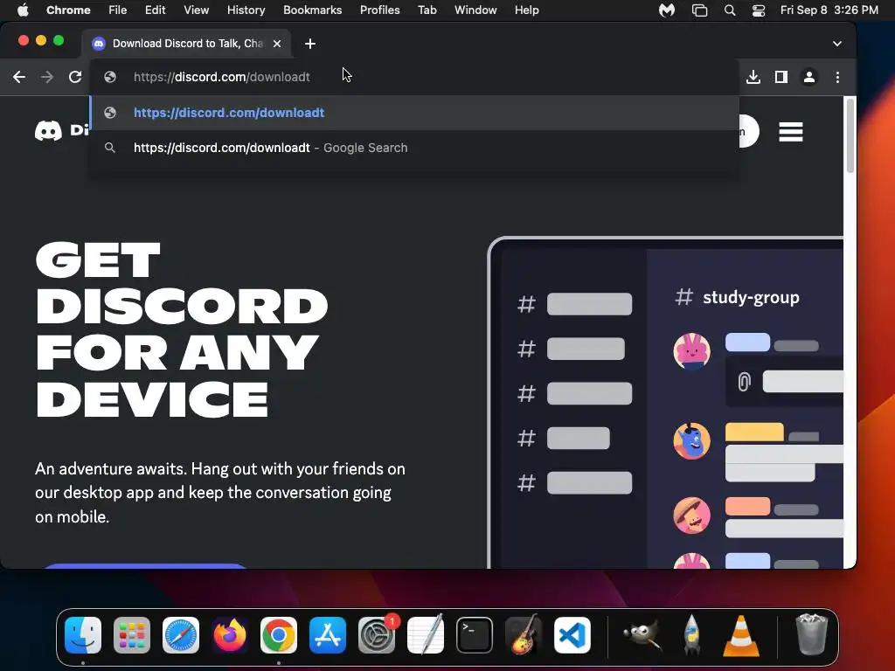Expand the tab search chevron
This screenshot has width=895, height=671.
pyautogui.click(x=836, y=44)
